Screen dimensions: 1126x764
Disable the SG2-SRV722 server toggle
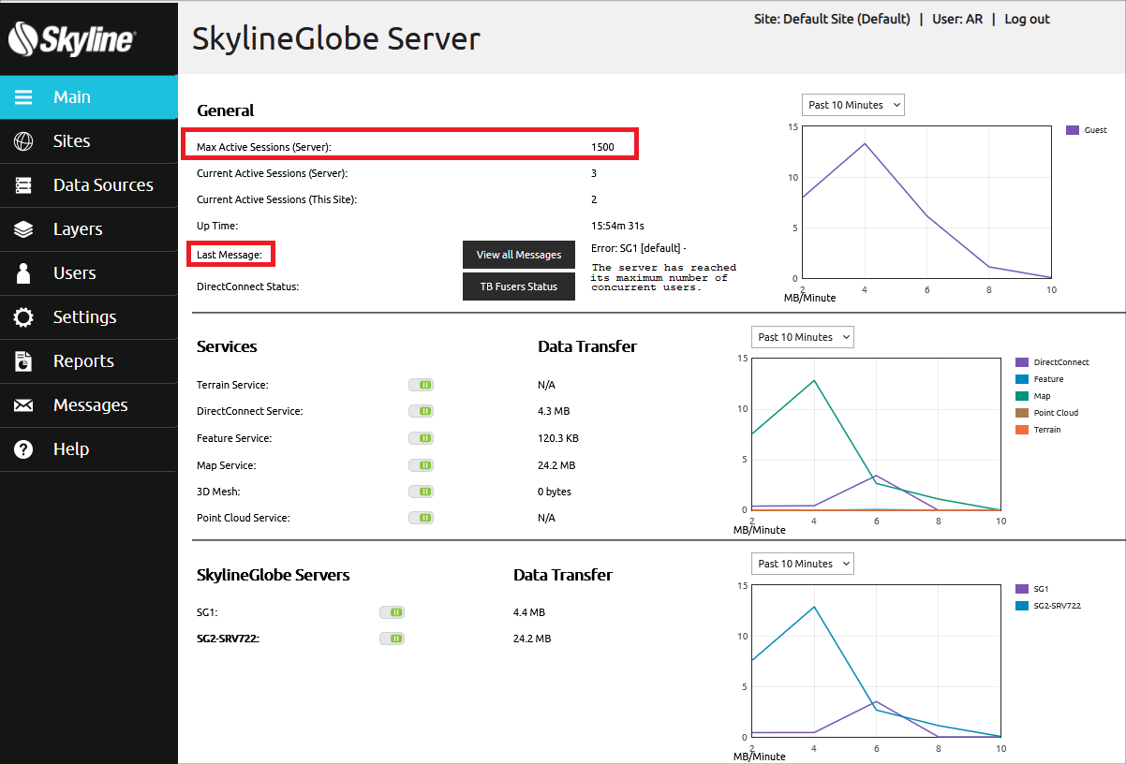pos(392,639)
